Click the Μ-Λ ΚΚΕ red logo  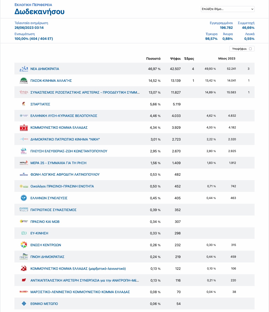[x=24, y=292]
